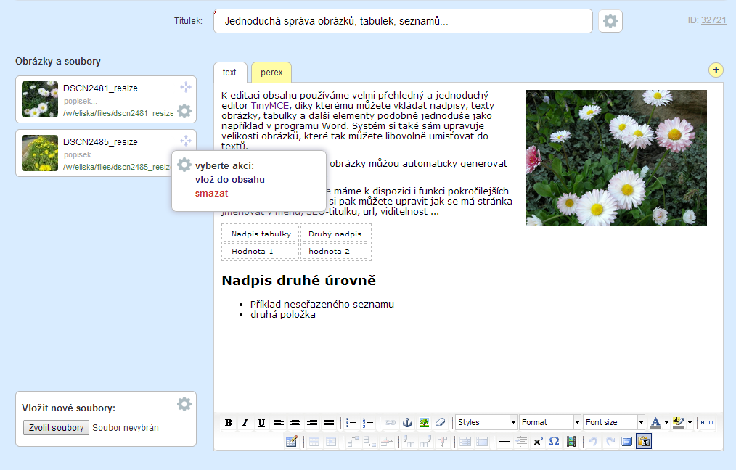This screenshot has width=736, height=470.
Task: Click the gear icon next to the Titulek field
Action: point(610,21)
